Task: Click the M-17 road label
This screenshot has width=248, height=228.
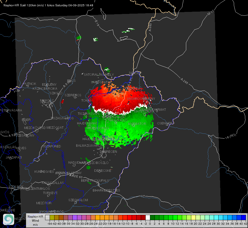Action: (211, 13)
